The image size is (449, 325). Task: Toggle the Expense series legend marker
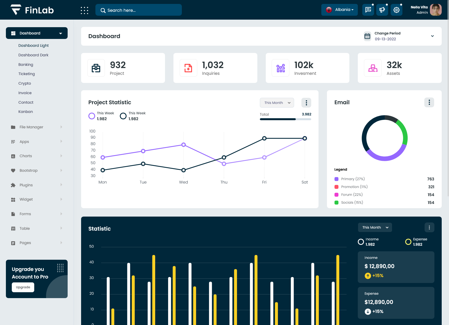tap(408, 242)
